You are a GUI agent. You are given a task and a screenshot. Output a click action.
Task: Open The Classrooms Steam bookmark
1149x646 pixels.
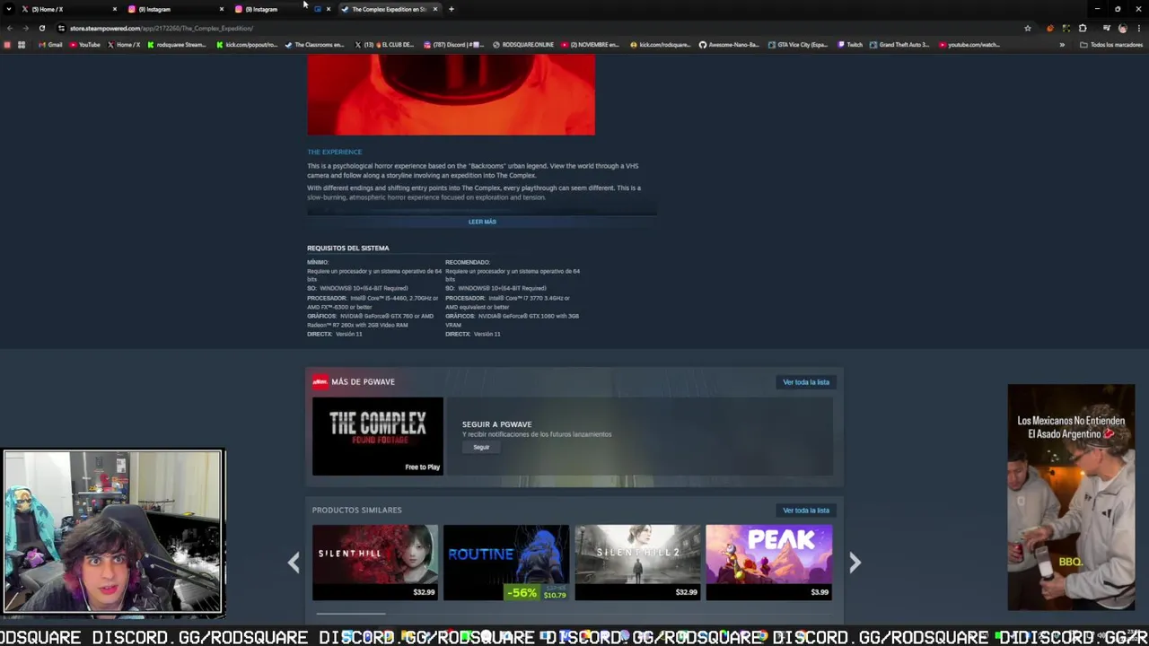pyautogui.click(x=314, y=45)
